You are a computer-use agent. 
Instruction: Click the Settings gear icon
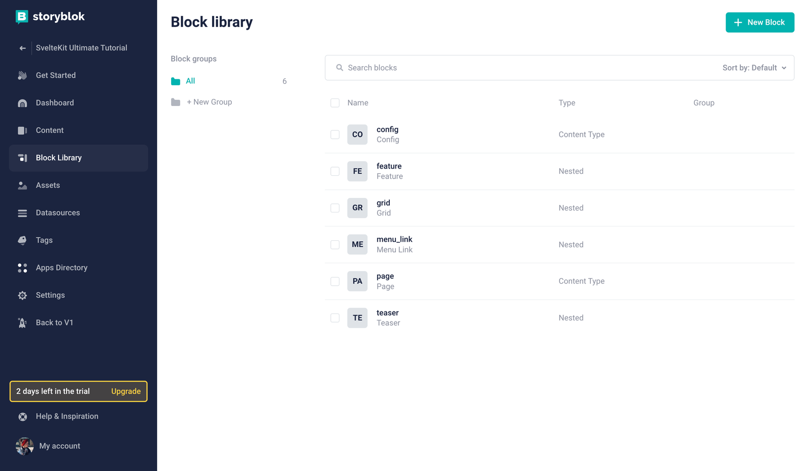[x=22, y=295]
